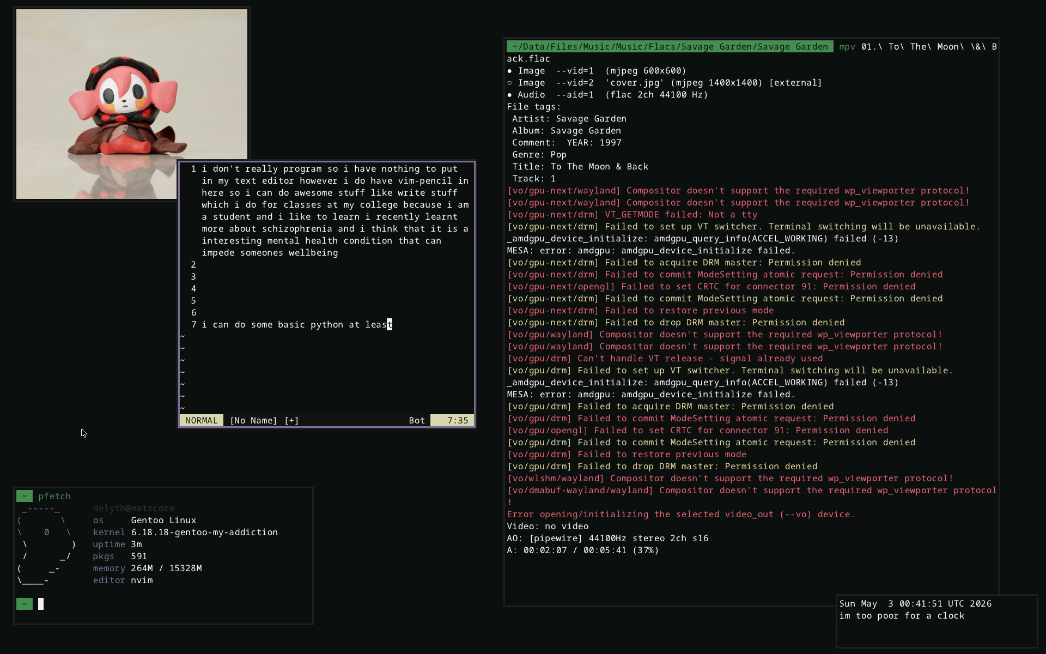The height and width of the screenshot is (654, 1046).
Task: Click vim line 'i can do some basic python'
Action: click(x=297, y=324)
